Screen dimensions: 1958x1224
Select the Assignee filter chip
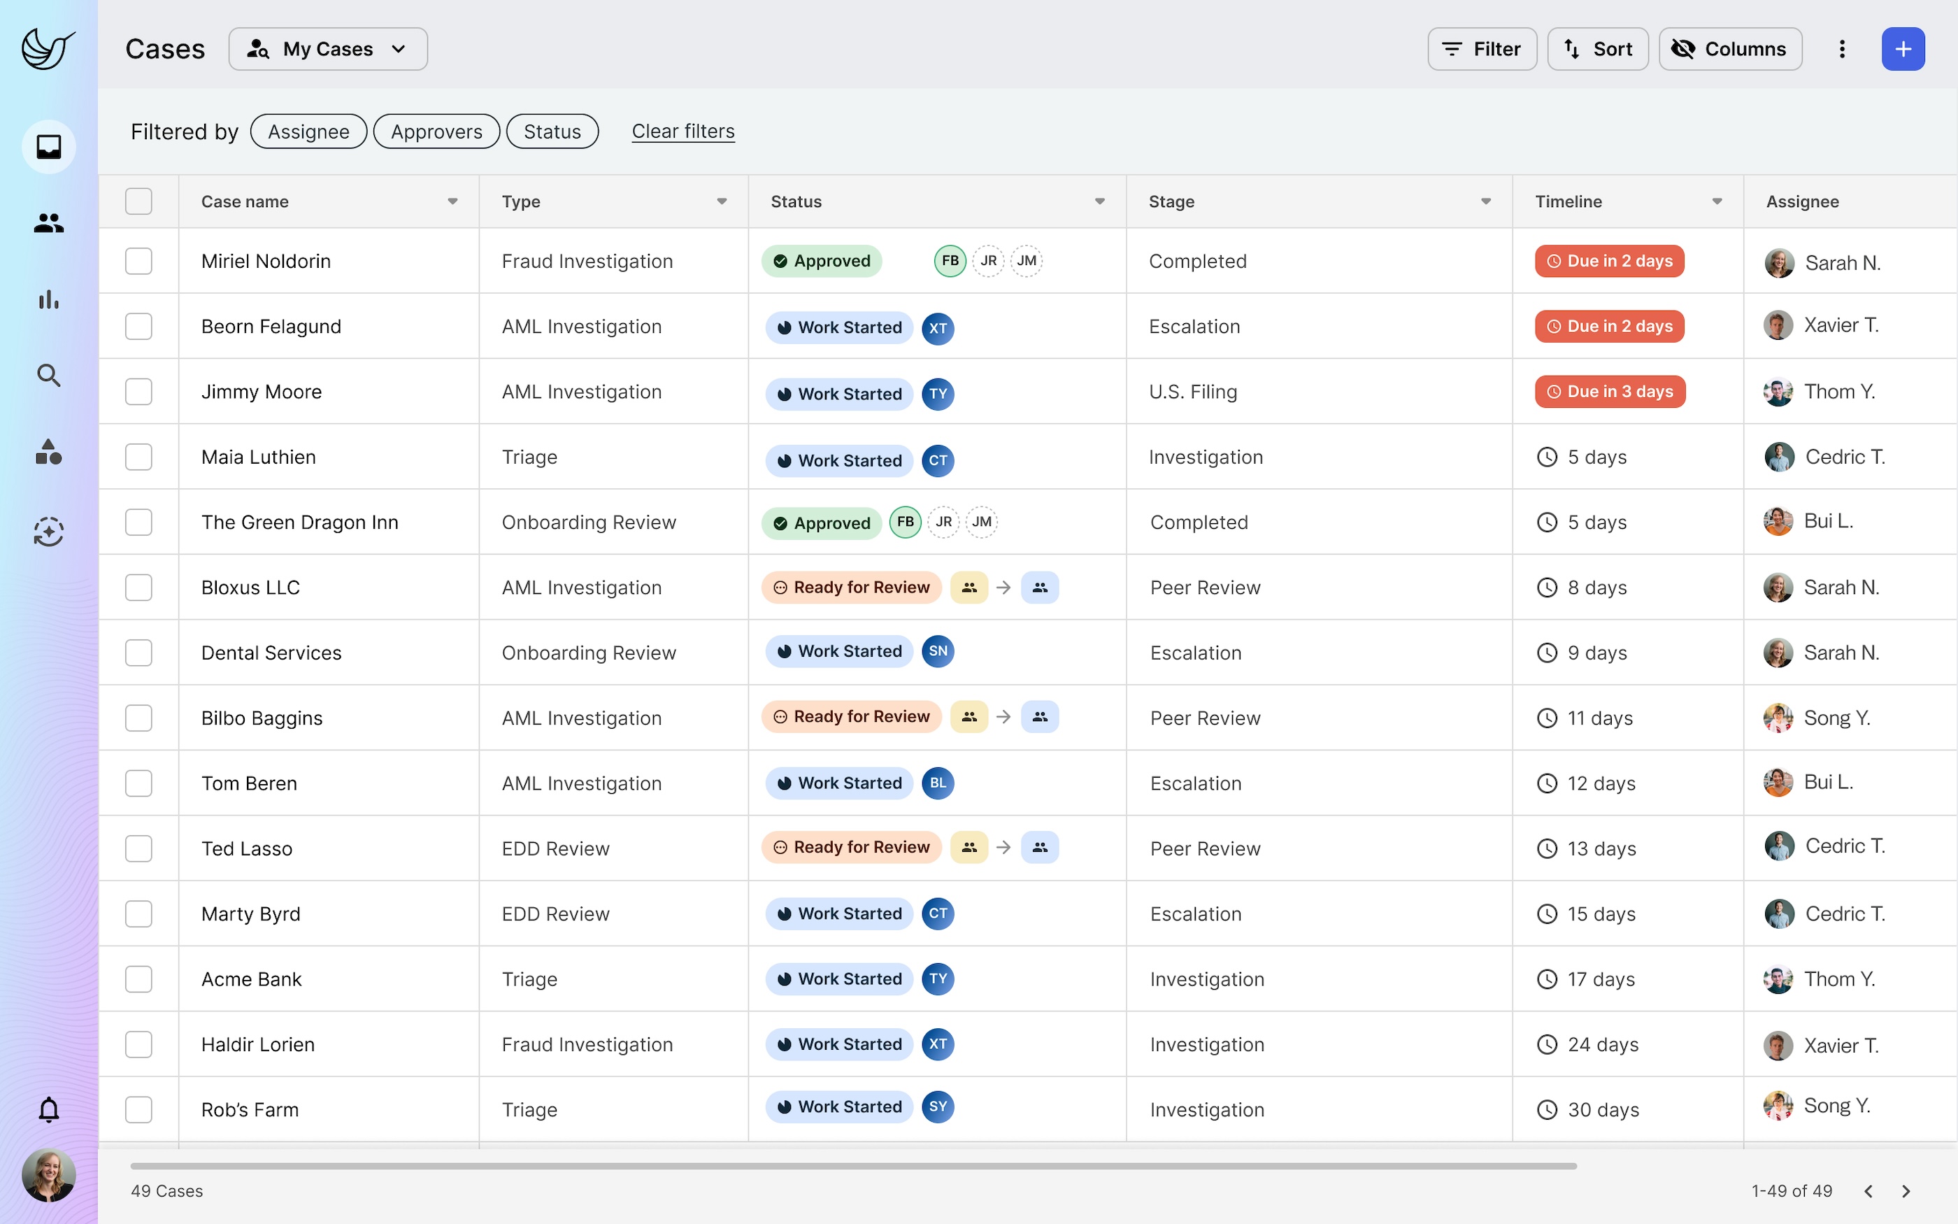click(308, 131)
